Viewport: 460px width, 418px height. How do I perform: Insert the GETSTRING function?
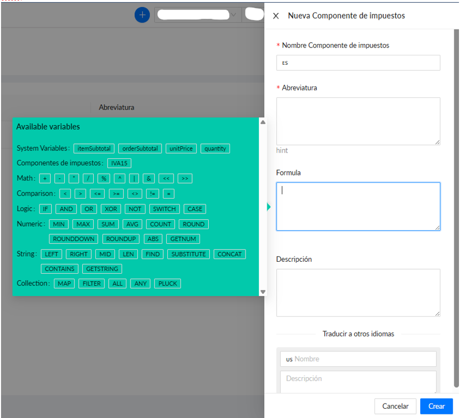[x=102, y=268]
